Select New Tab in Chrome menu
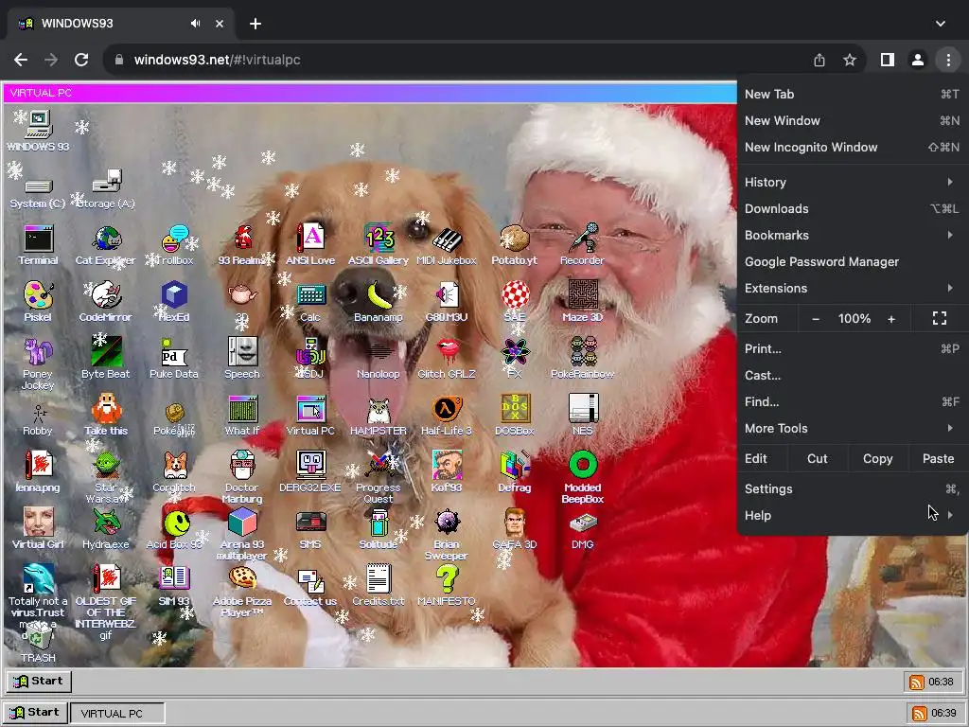 click(853, 94)
